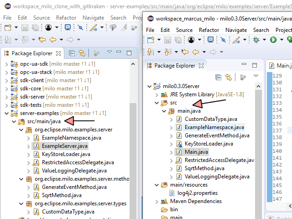
Task: Click right Package Explorer vertical scrollbar
Action: click(258, 155)
